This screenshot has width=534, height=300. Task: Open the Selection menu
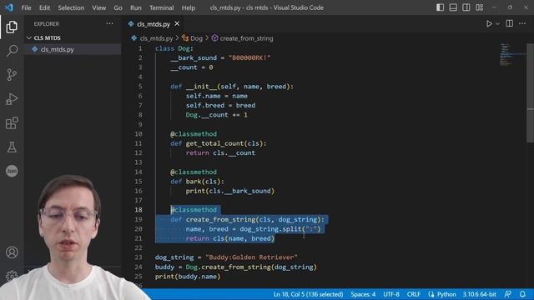(71, 7)
